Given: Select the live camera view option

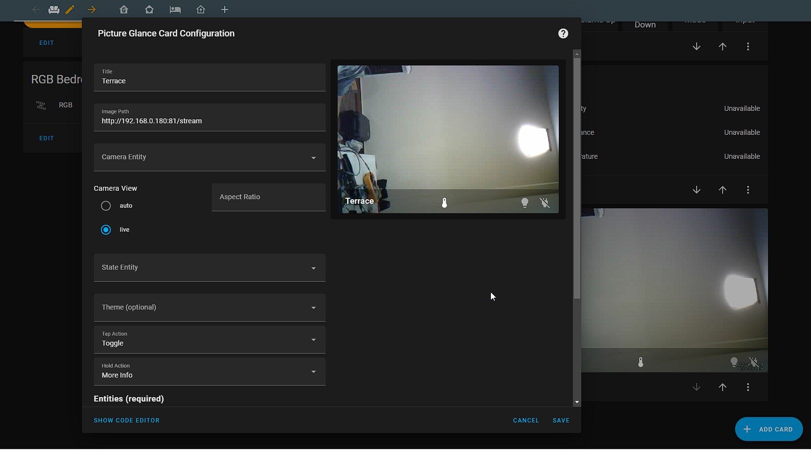Looking at the screenshot, I should pos(106,230).
